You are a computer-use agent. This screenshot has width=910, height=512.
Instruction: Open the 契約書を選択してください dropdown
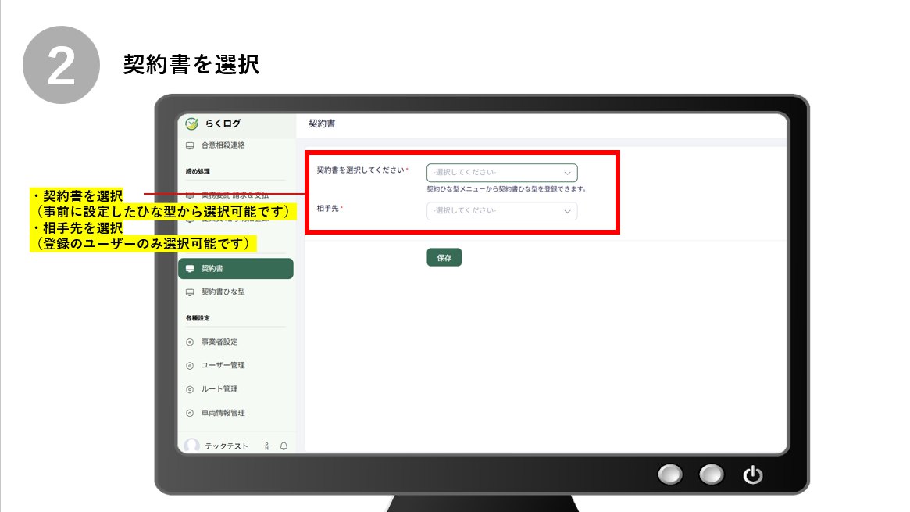501,173
